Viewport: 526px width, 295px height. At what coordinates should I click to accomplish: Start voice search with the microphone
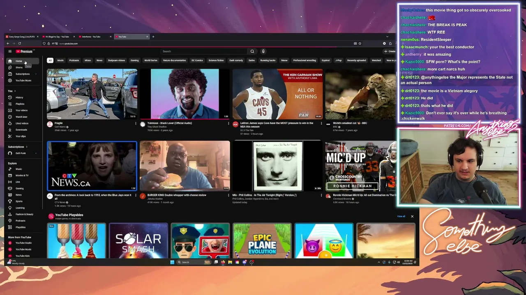coord(263,51)
